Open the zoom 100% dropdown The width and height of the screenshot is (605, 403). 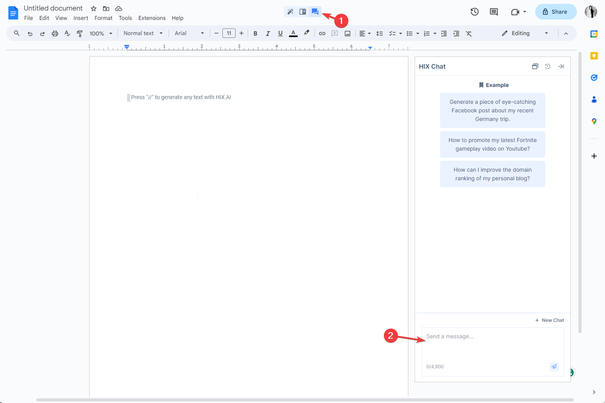coord(101,34)
